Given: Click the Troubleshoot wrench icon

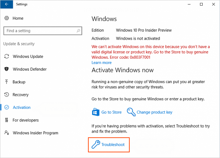Looking at the screenshot, I should coord(96,145).
